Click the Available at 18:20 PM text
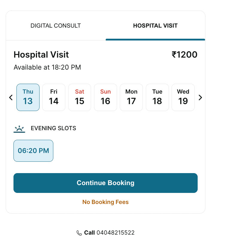Viewport: 227px width, 246px height. [47, 67]
